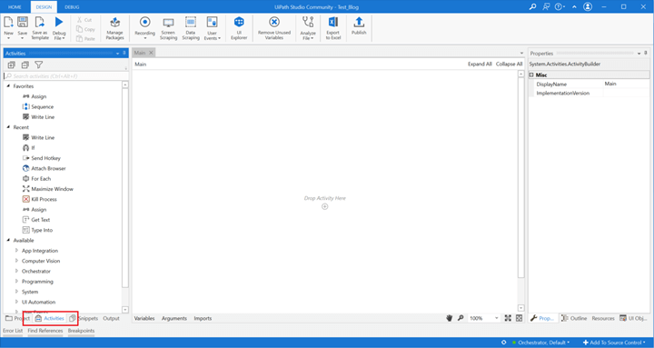654x348 pixels.
Task: Click Save as Template icon
Action: (40, 22)
